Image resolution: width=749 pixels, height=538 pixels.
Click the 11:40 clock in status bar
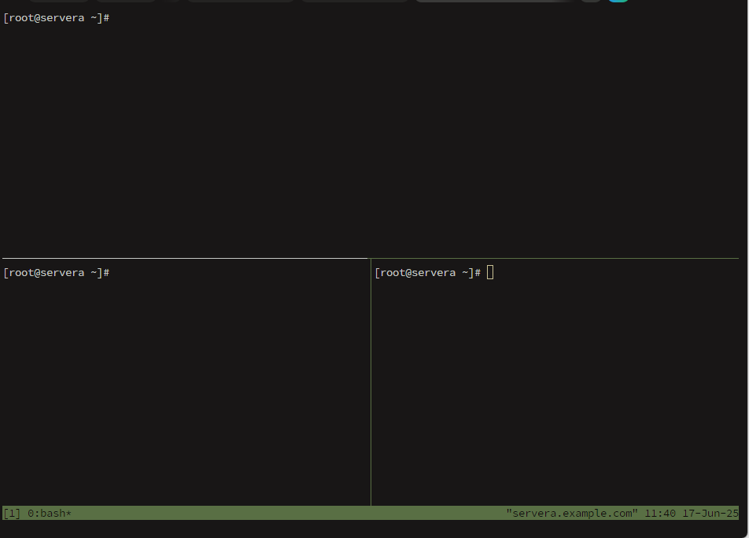660,513
